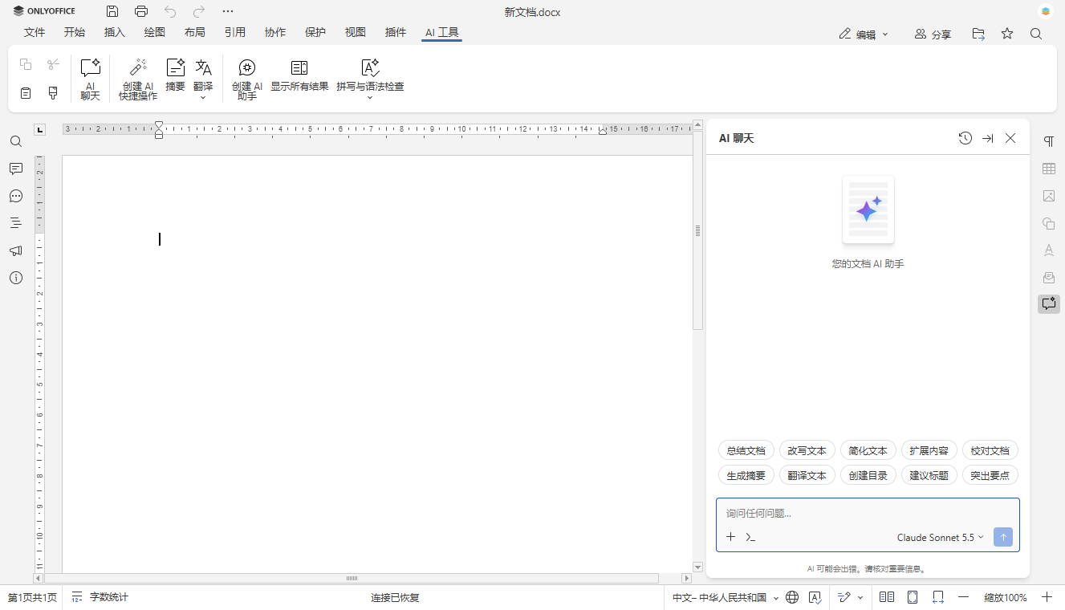Click 显示所有结果 icon
Viewport: 1065px width, 610px height.
click(x=299, y=67)
